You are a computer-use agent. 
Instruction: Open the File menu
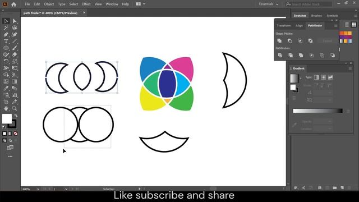pyautogui.click(x=27, y=4)
